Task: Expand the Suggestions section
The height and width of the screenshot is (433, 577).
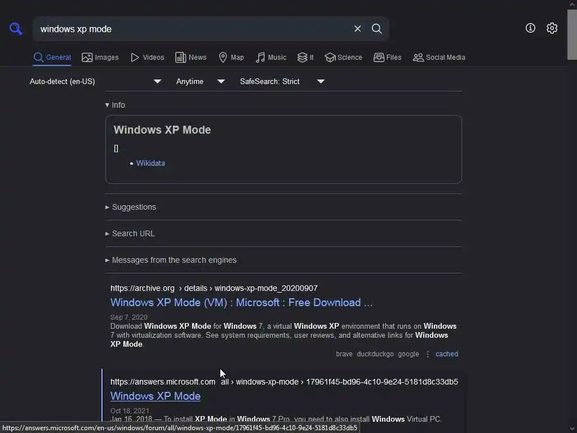Action: [x=131, y=207]
